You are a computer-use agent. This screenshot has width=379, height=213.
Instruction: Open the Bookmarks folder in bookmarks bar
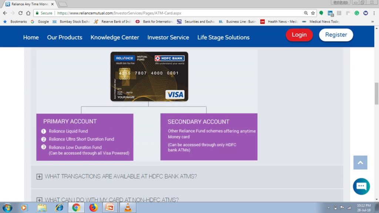15,22
